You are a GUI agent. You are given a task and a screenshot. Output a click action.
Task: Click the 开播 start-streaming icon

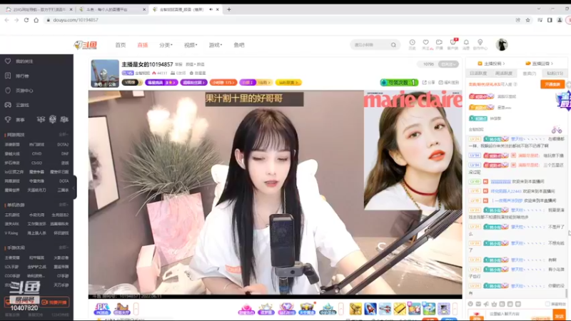pyautogui.click(x=439, y=44)
